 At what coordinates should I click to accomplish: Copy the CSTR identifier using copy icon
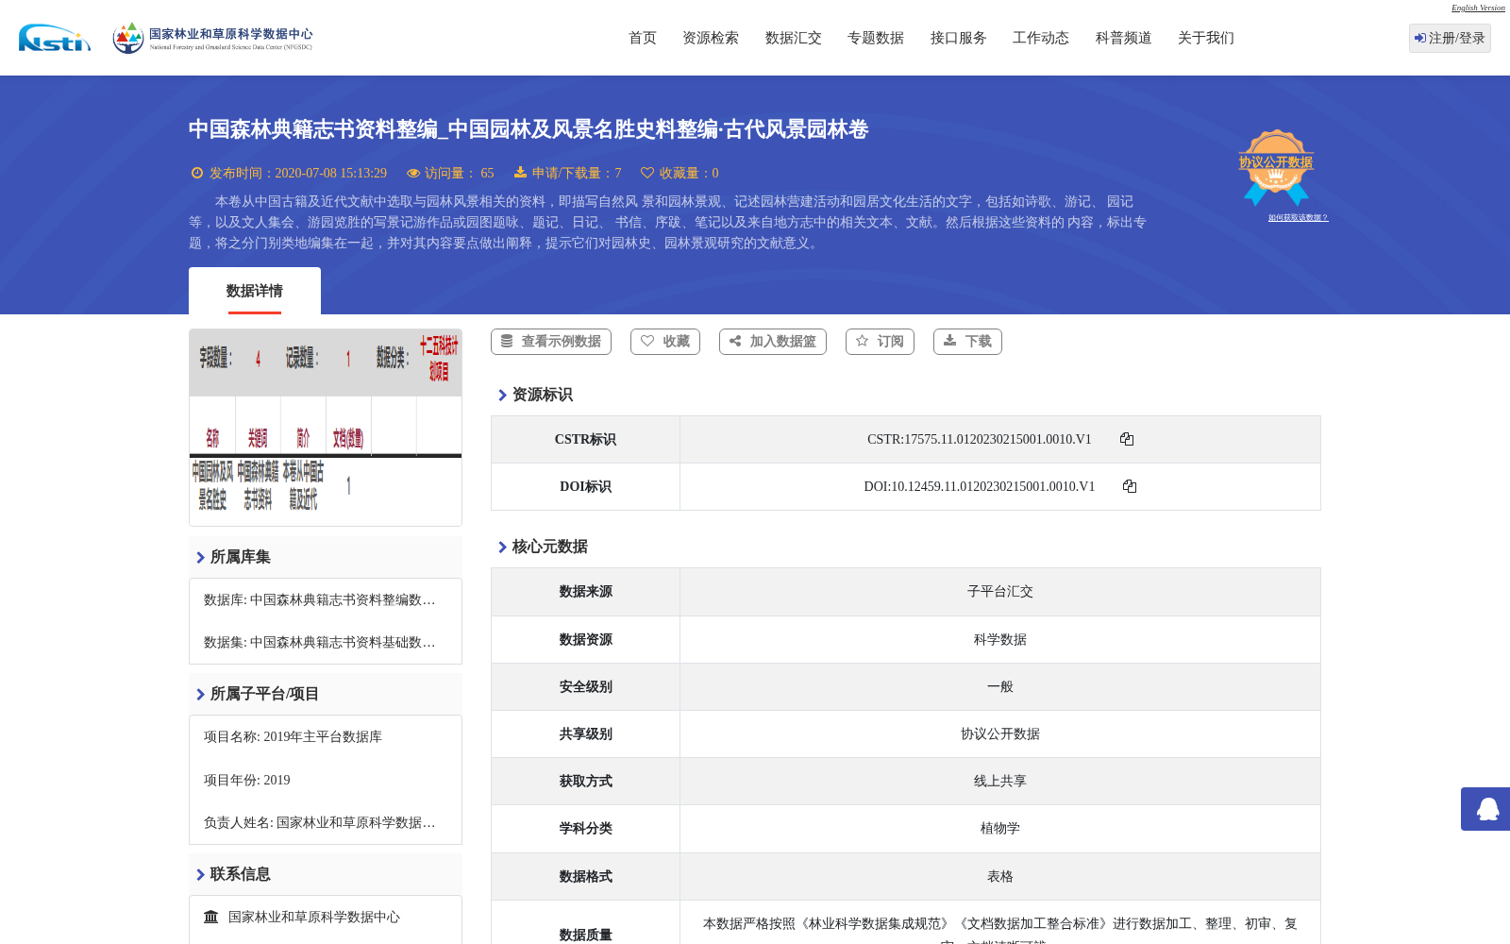[x=1127, y=439]
